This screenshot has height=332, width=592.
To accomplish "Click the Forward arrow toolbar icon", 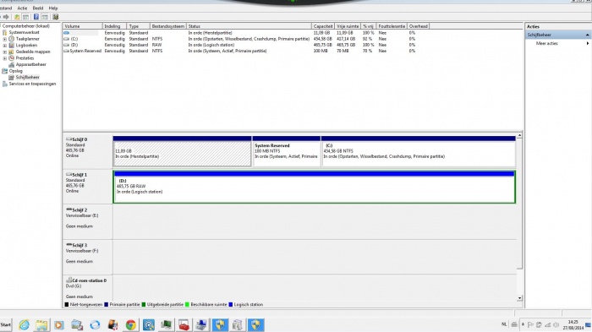I will coord(6,17).
